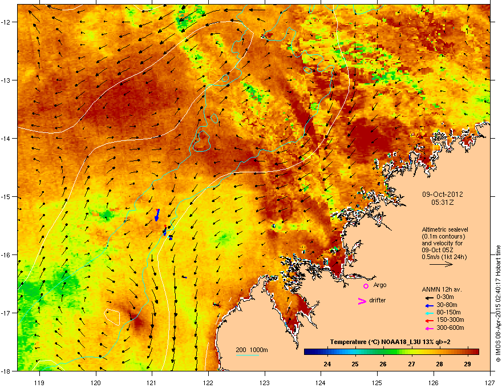This screenshot has height=388, width=502.
Task: Click the latitude axis label -12
Action: tap(6, 22)
